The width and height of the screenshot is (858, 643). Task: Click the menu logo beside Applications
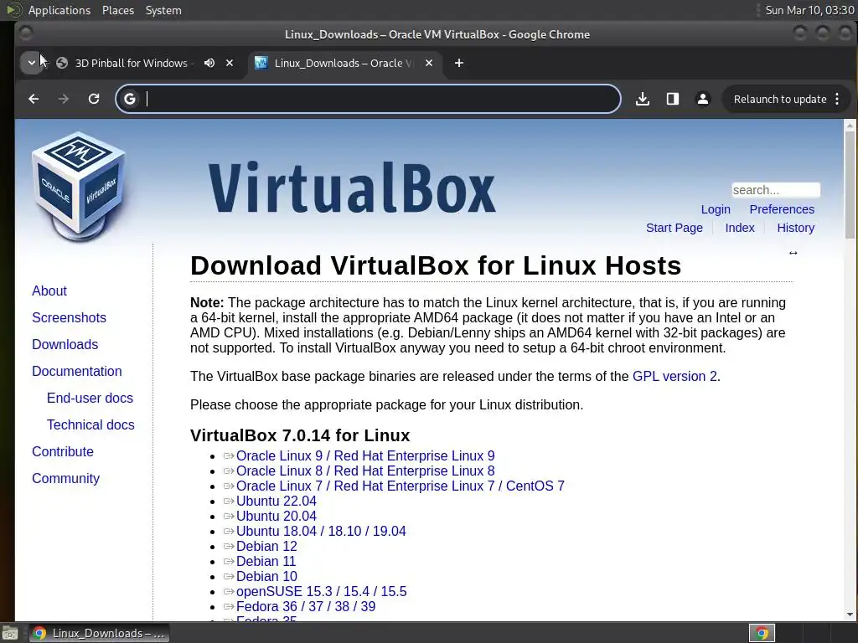13,10
